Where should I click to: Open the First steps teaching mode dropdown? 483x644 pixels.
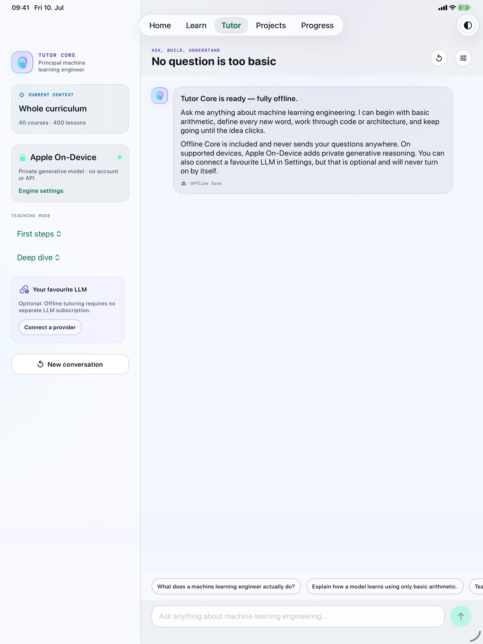tap(39, 234)
